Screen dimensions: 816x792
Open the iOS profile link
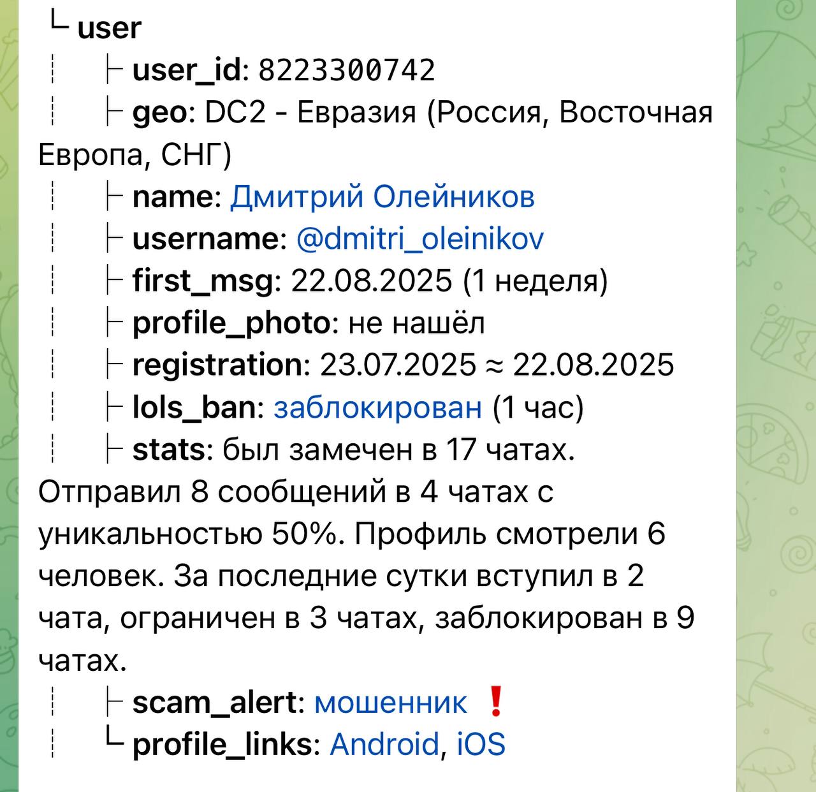point(481,744)
